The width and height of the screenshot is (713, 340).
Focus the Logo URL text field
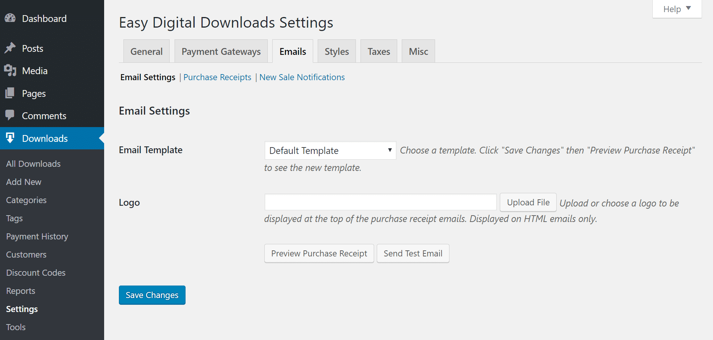point(380,202)
